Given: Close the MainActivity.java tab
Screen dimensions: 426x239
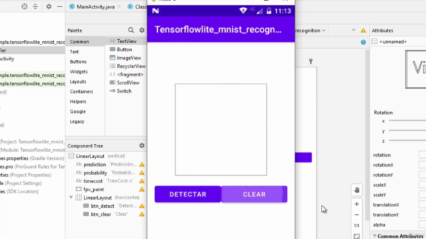Looking at the screenshot, I should click(x=119, y=7).
